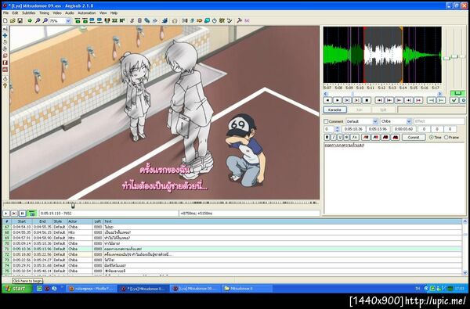The image size is (470, 309).
Task: Open the Options wrench icon
Action: 239,20
